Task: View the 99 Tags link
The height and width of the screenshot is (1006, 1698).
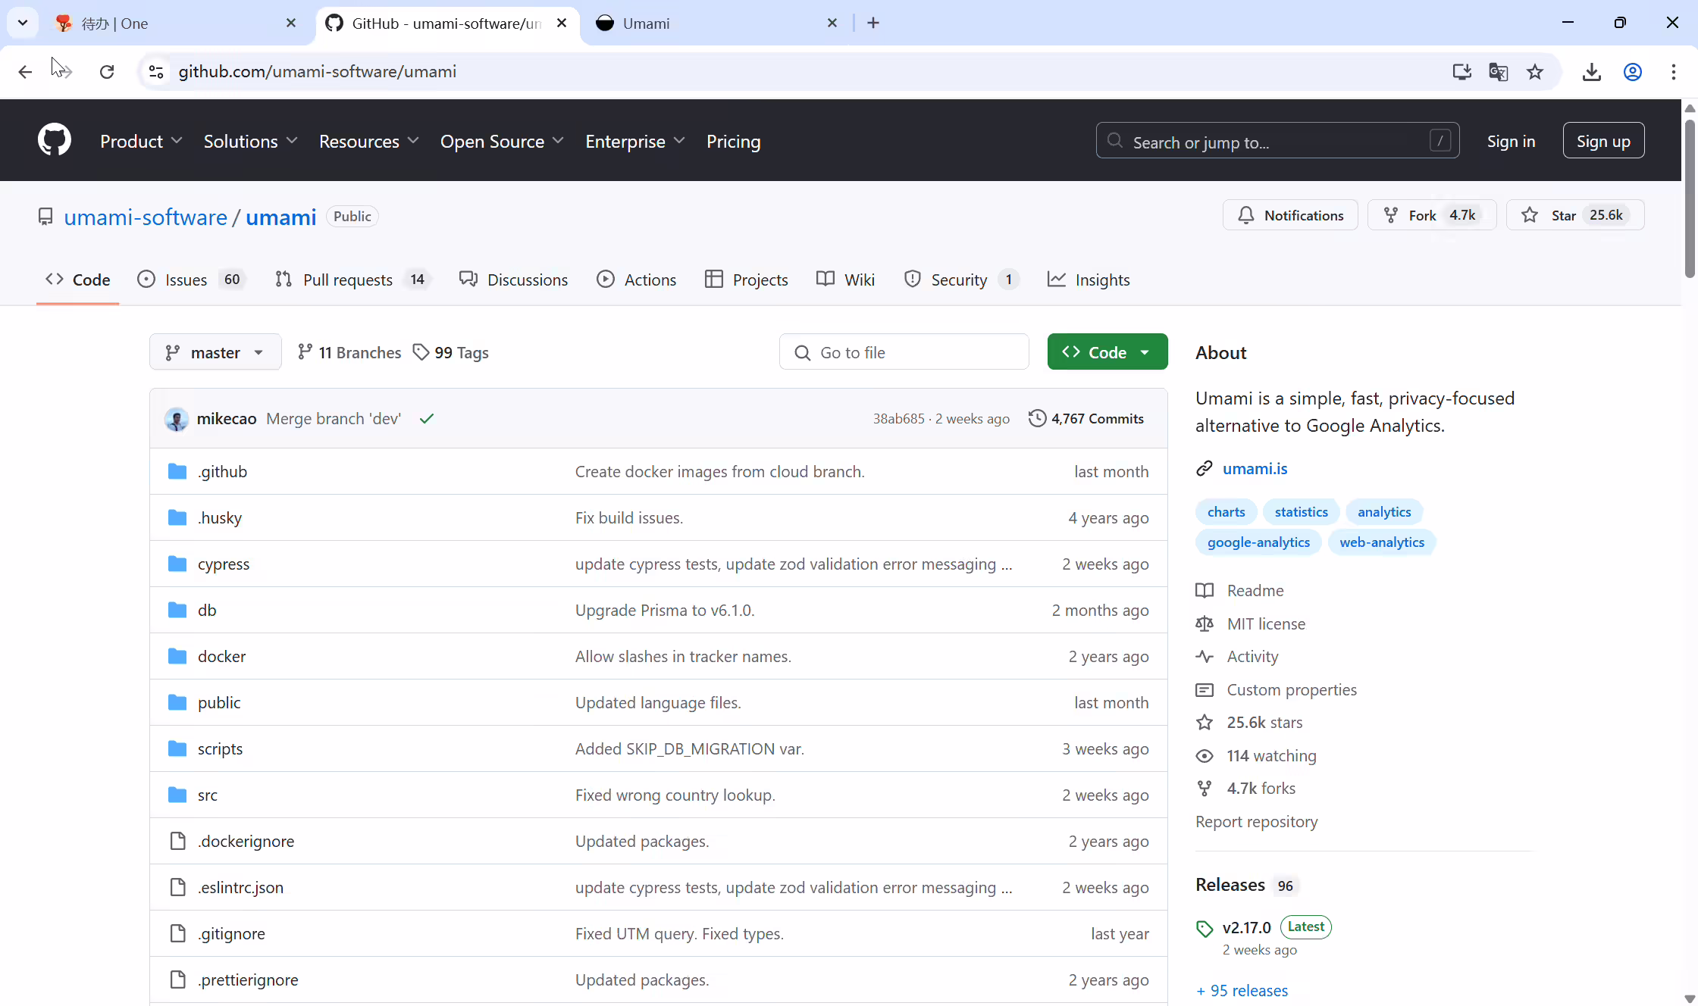Action: click(x=451, y=352)
